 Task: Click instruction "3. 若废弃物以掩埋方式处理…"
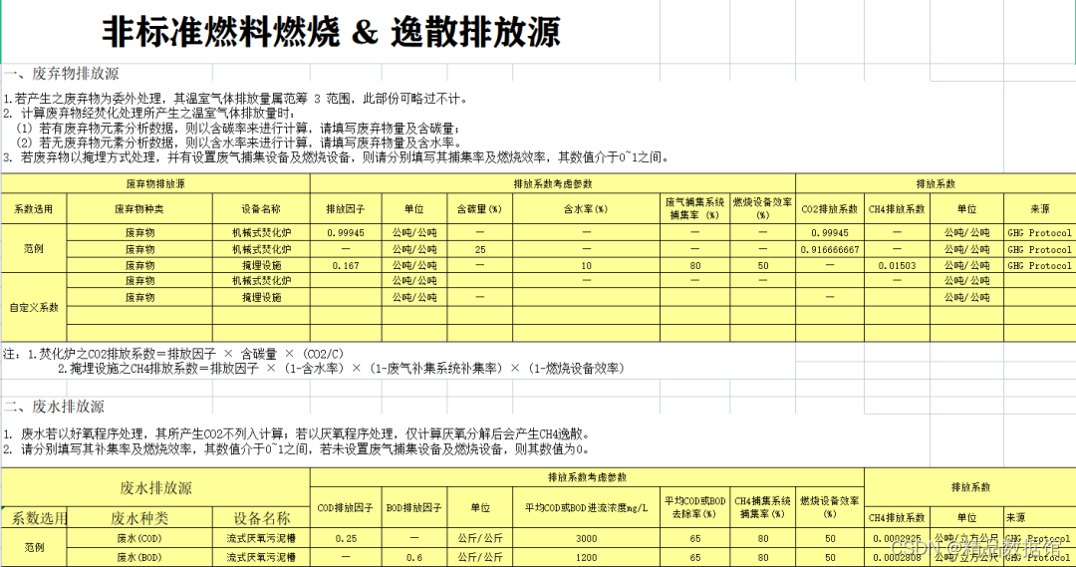click(336, 157)
